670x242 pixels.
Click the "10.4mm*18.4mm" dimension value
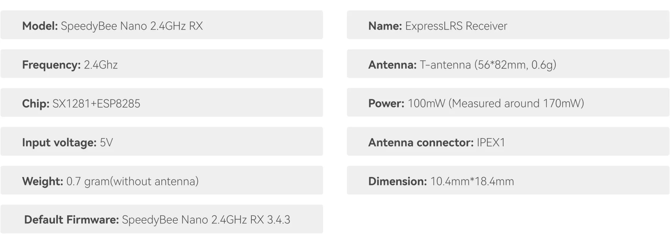[x=472, y=181]
